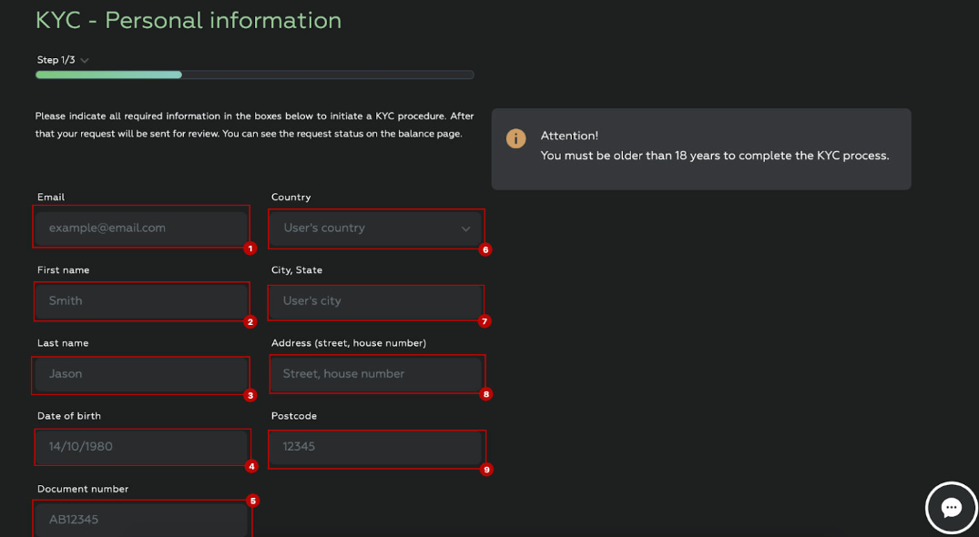Select the First name field

142,300
